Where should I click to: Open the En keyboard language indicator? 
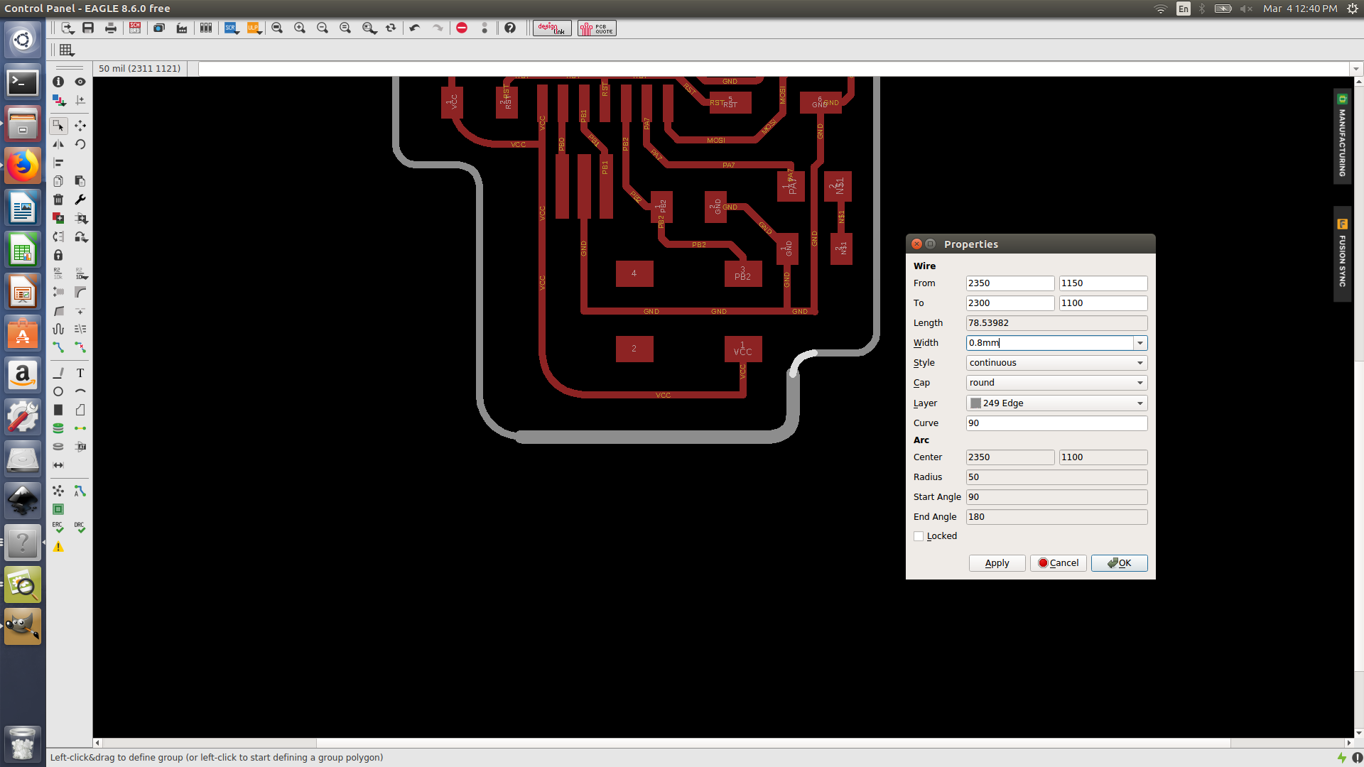click(x=1183, y=9)
